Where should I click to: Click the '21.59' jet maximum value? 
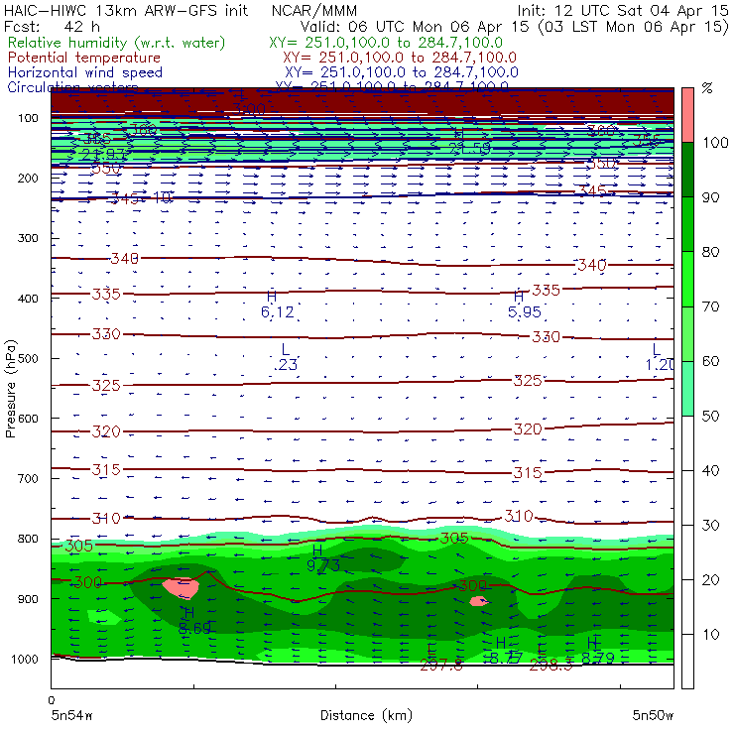469,149
